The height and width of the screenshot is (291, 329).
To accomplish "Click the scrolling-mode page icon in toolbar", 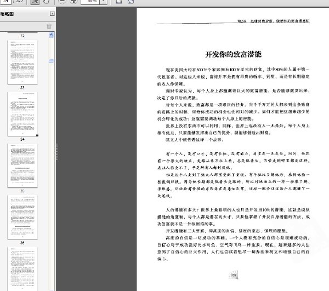I will tap(119, 2).
